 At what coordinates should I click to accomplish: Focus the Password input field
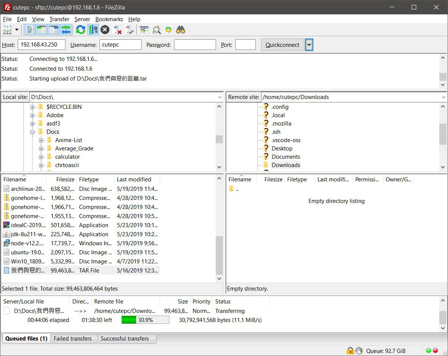pyautogui.click(x=195, y=45)
